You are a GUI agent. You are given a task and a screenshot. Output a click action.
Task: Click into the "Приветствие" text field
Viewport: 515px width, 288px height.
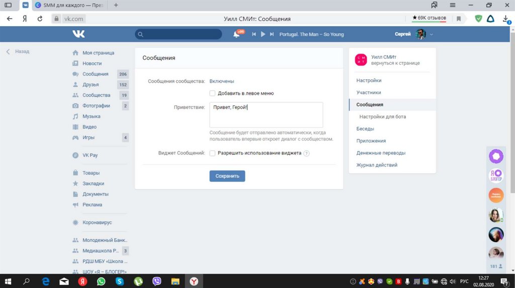point(266,115)
